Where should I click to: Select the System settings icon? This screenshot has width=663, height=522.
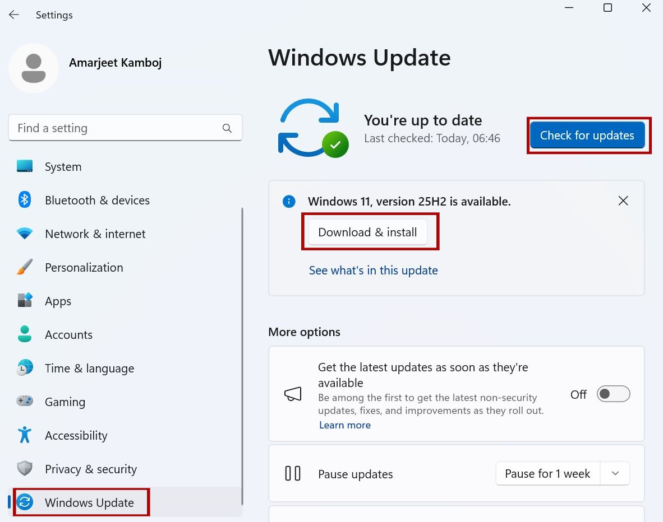coord(25,166)
